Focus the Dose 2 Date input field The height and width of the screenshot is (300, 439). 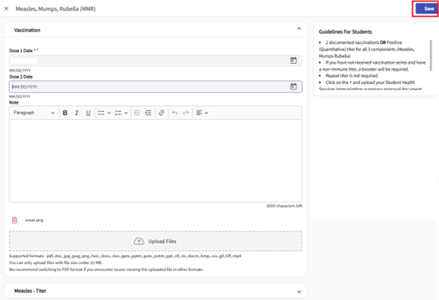coord(156,86)
